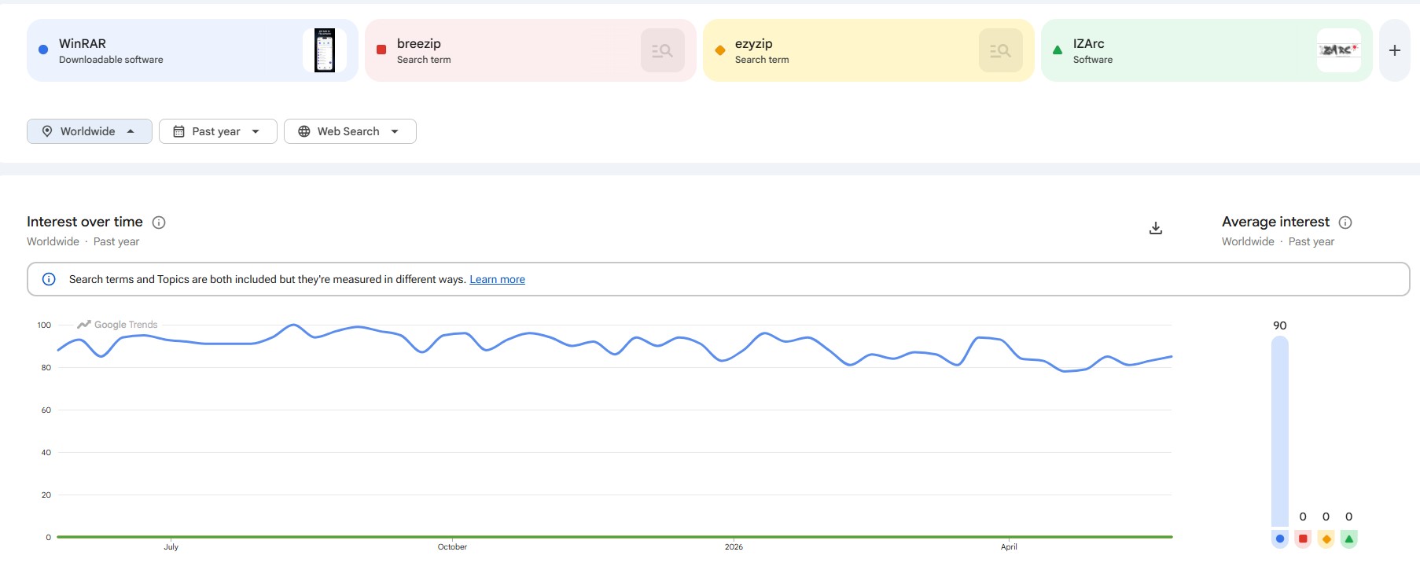Click the 2026 label on the time axis
This screenshot has height=570, width=1420.
pyautogui.click(x=734, y=547)
